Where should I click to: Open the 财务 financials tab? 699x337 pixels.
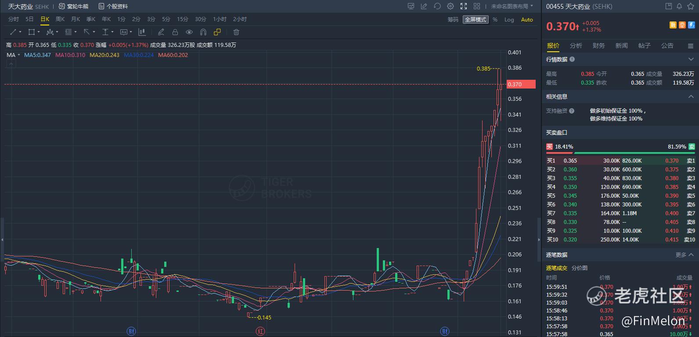[599, 46]
